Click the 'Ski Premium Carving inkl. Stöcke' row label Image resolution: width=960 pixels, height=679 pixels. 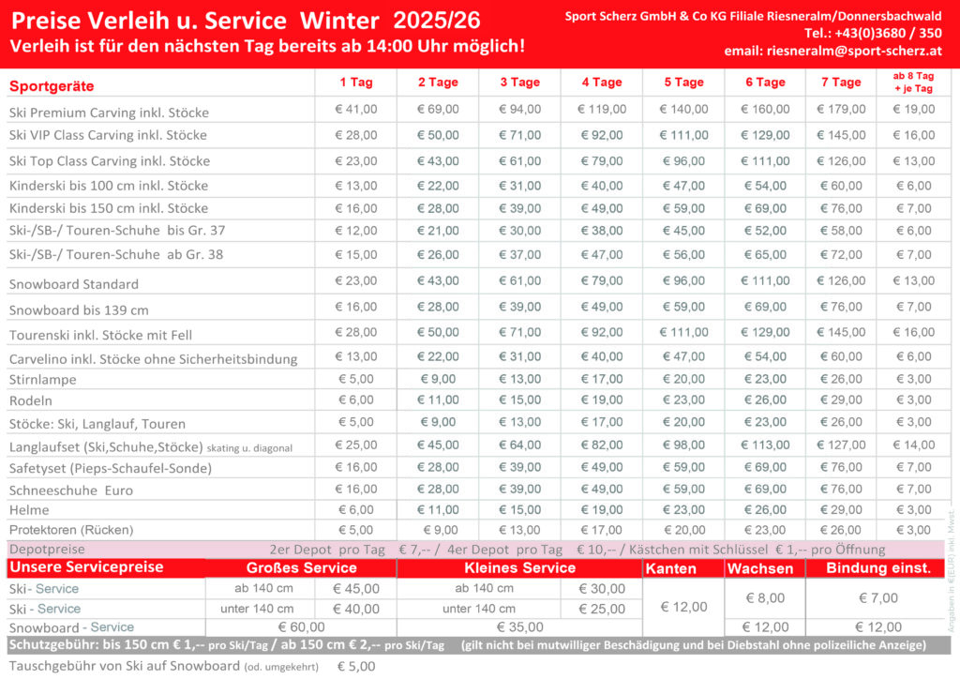click(109, 113)
